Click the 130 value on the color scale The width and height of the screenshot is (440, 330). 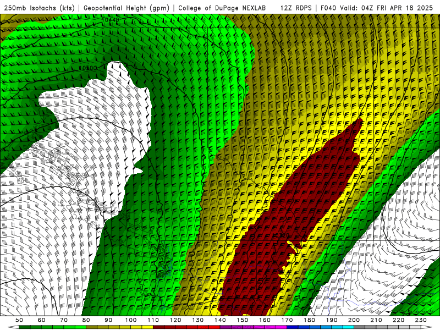[x=198, y=320]
